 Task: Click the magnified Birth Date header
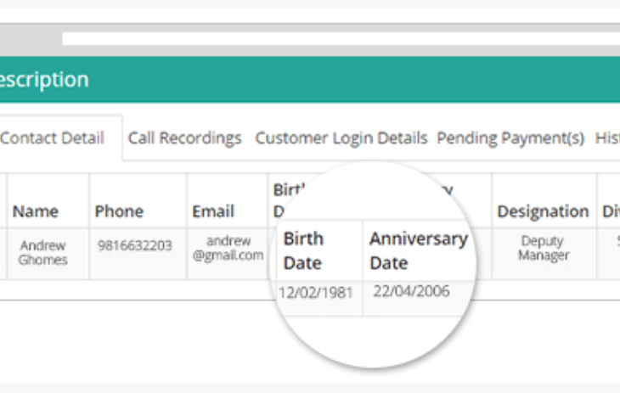click(304, 250)
